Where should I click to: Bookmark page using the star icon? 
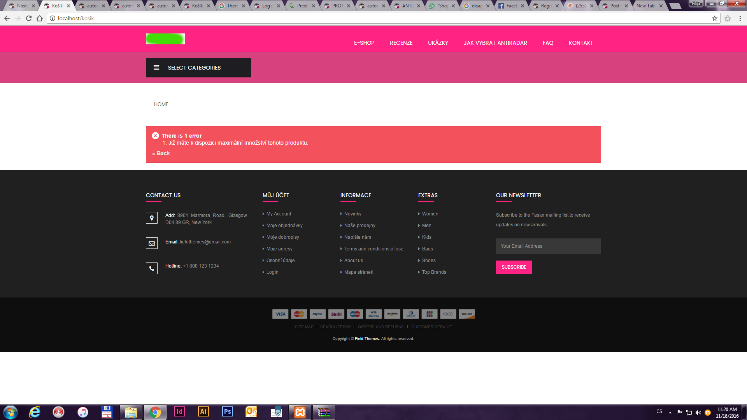click(714, 18)
